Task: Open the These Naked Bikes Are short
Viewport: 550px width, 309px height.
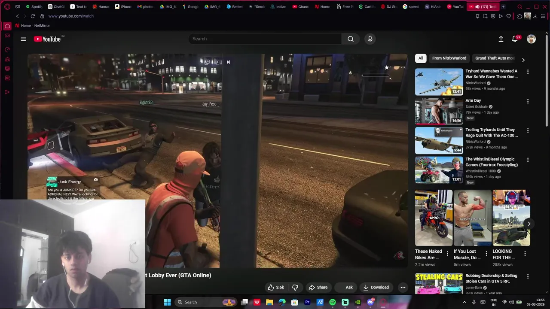Action: pos(434,218)
